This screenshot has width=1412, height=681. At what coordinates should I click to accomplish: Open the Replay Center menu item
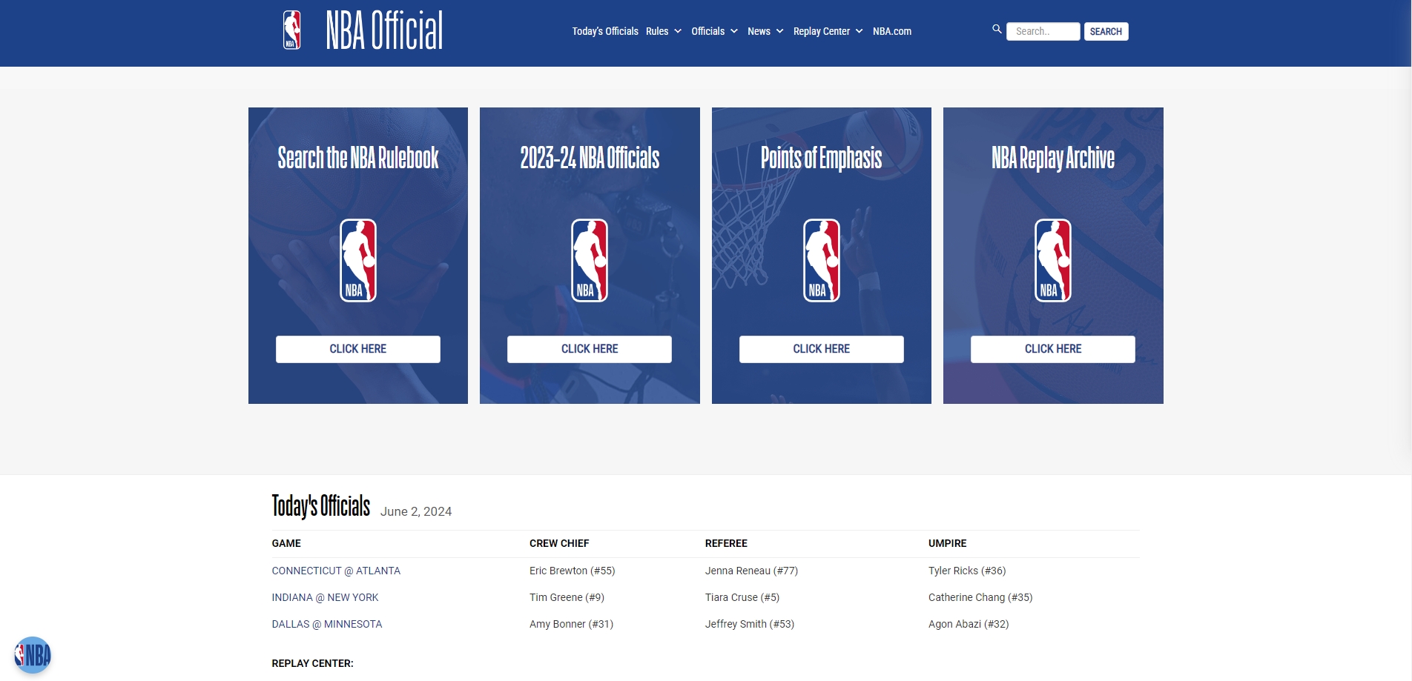[822, 31]
